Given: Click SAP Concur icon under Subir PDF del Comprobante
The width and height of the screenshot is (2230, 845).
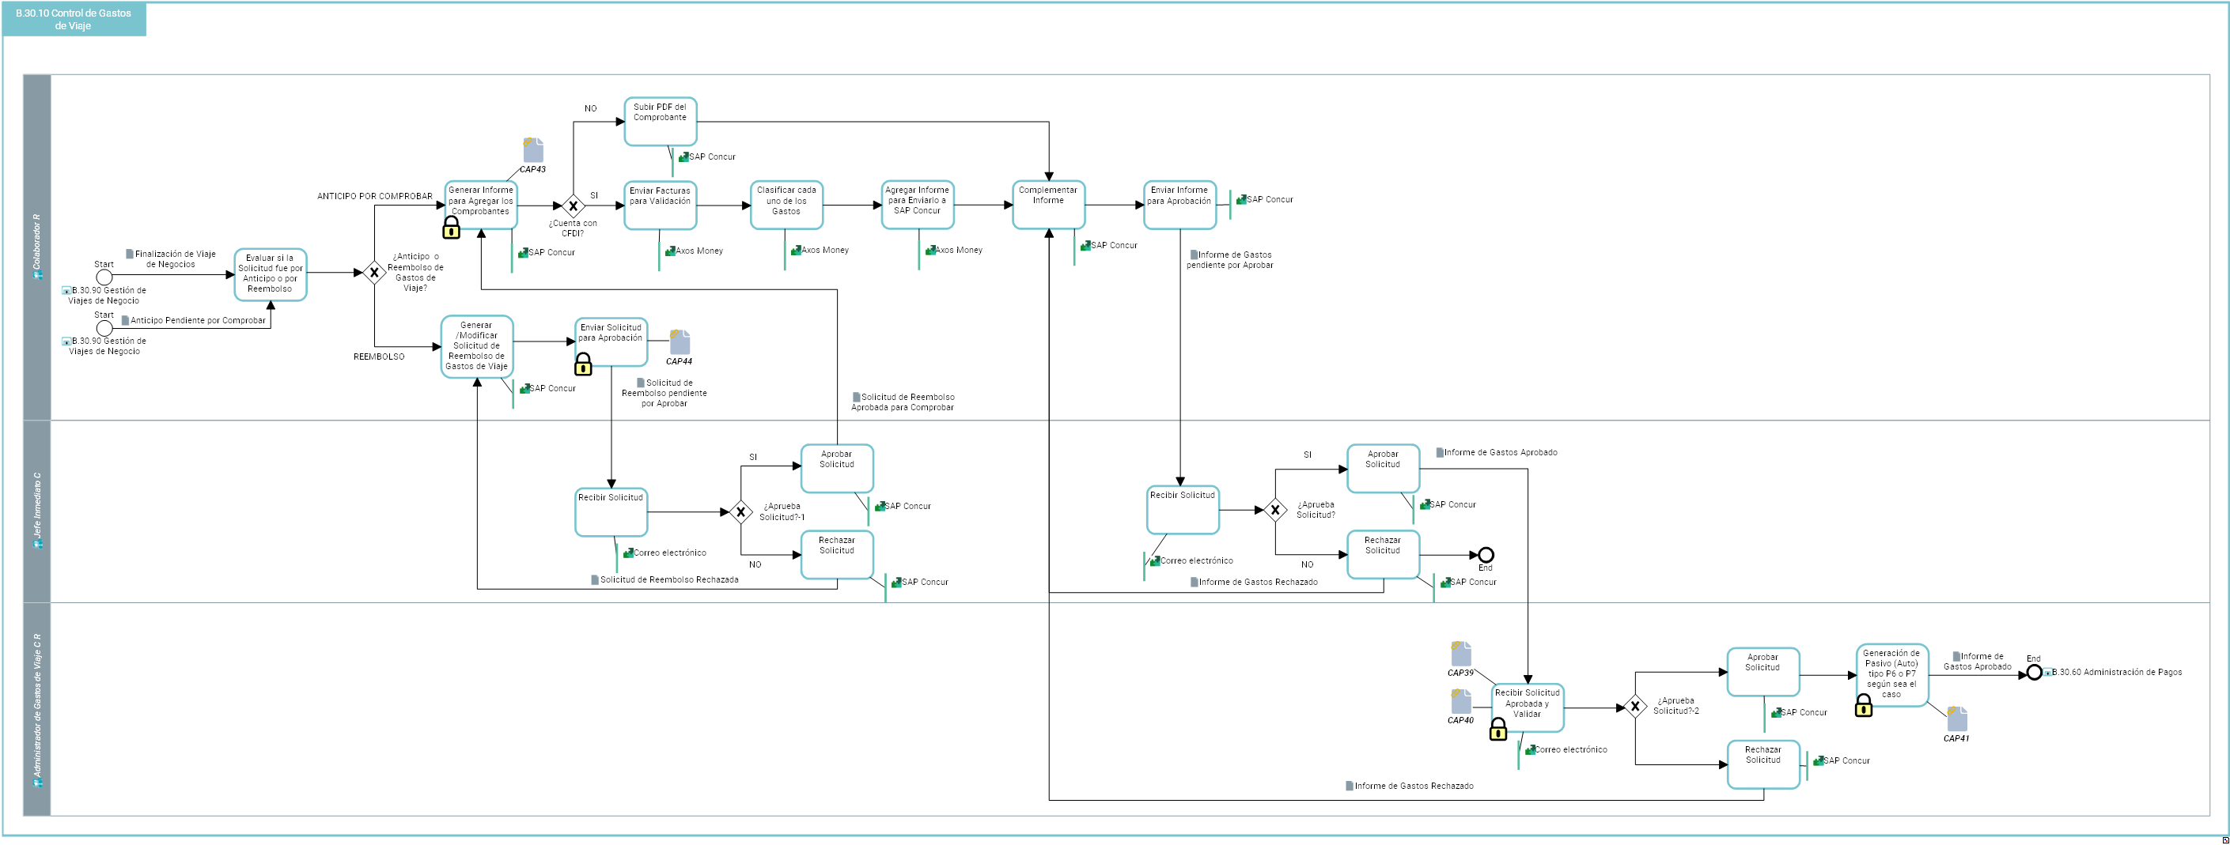Looking at the screenshot, I should tap(684, 157).
